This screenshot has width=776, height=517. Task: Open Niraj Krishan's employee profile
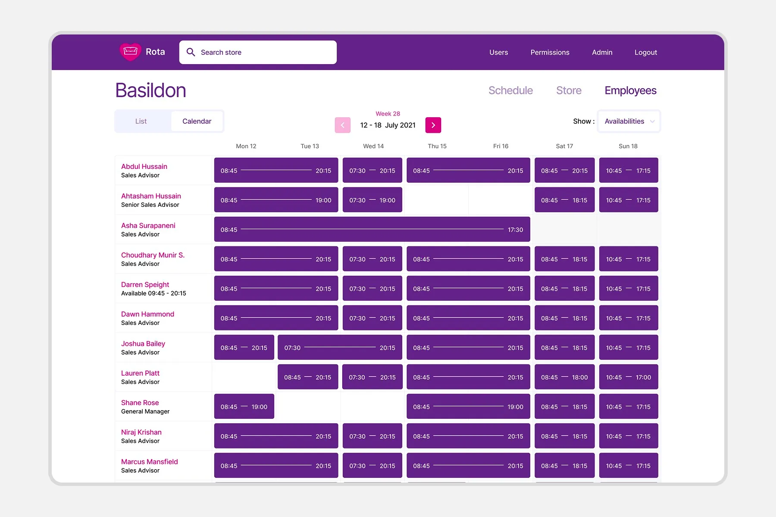[x=141, y=432]
